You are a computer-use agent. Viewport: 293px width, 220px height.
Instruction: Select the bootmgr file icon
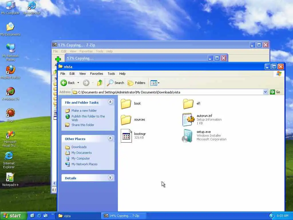click(x=126, y=136)
